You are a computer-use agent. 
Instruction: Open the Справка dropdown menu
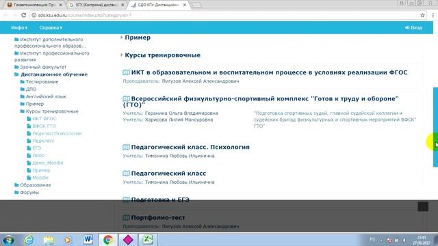pyautogui.click(x=51, y=27)
